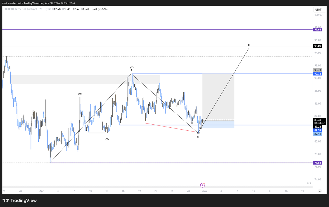Toggle the auto scale 'A' button
329x207 pixels.
[320, 191]
